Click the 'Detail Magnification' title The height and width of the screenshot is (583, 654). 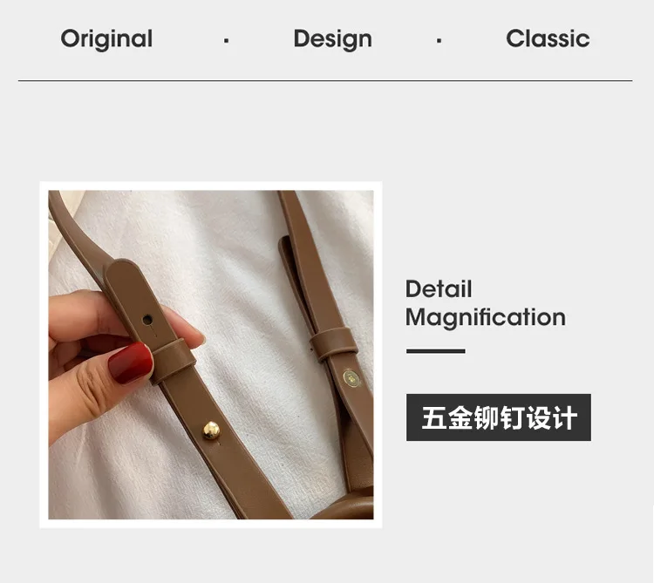click(x=486, y=304)
